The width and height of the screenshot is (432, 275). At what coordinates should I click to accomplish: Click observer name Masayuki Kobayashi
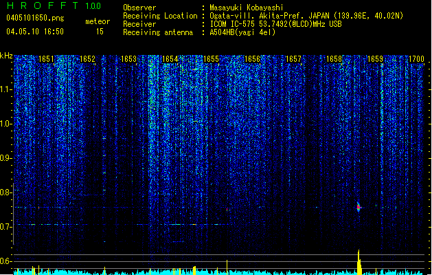point(247,8)
